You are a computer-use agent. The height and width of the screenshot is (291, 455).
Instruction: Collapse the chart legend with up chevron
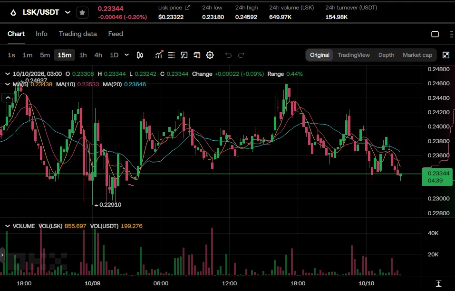pyautogui.click(x=8, y=98)
